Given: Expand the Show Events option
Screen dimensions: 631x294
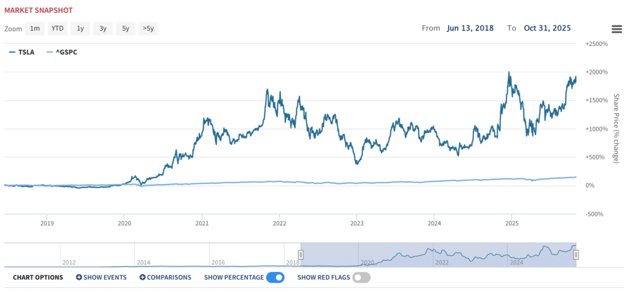Looking at the screenshot, I should [x=105, y=277].
